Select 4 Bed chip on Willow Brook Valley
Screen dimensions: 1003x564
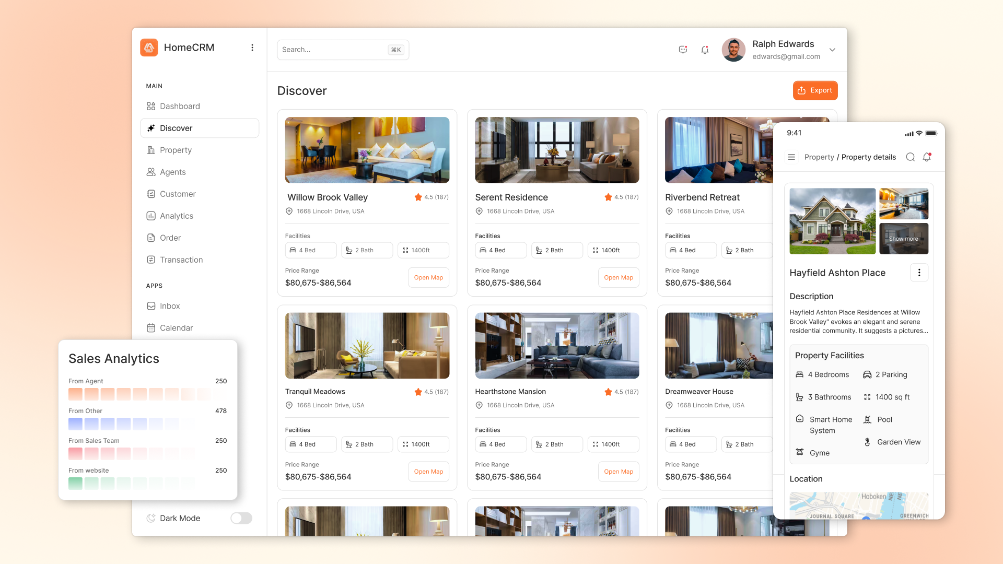tap(311, 250)
